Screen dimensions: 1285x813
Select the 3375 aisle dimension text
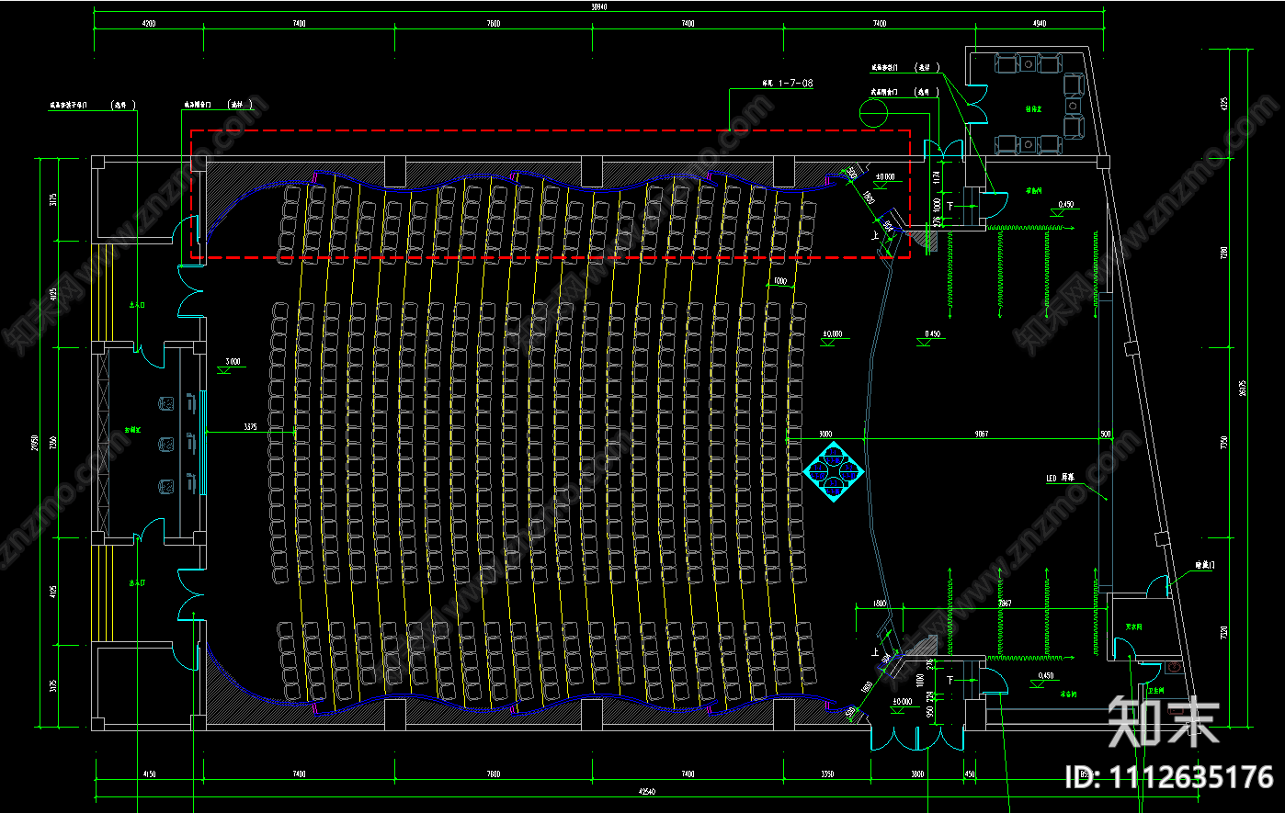251,426
